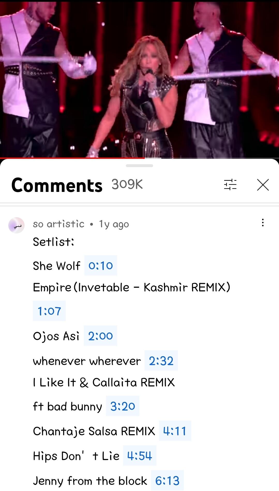Click the Comments header title
The image size is (279, 491).
[57, 185]
